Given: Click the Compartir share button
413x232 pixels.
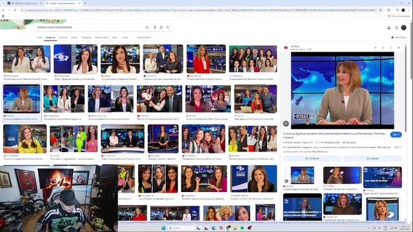Looking at the screenshot, I should click(x=312, y=159).
